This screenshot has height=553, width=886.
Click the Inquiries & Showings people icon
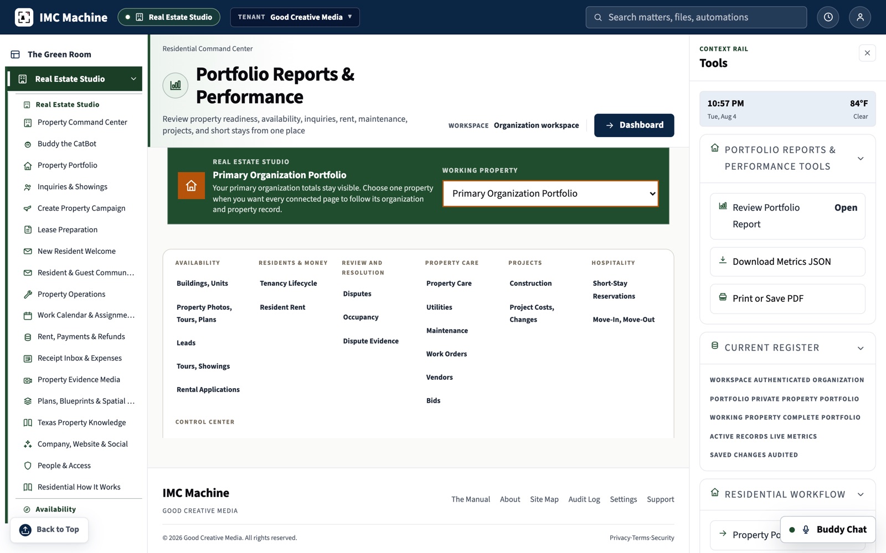(28, 187)
